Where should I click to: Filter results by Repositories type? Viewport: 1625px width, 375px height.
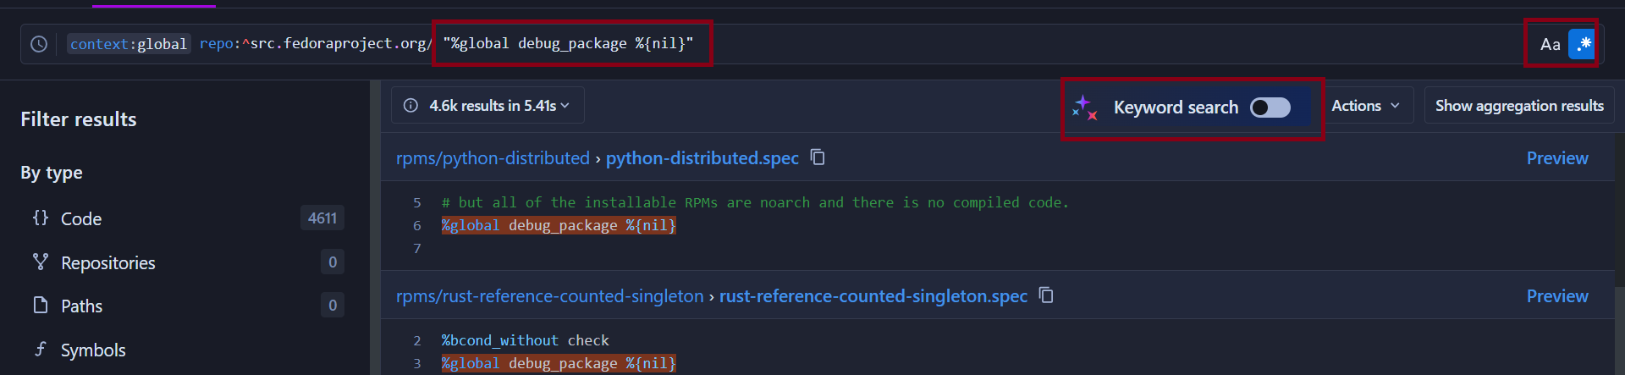click(107, 263)
